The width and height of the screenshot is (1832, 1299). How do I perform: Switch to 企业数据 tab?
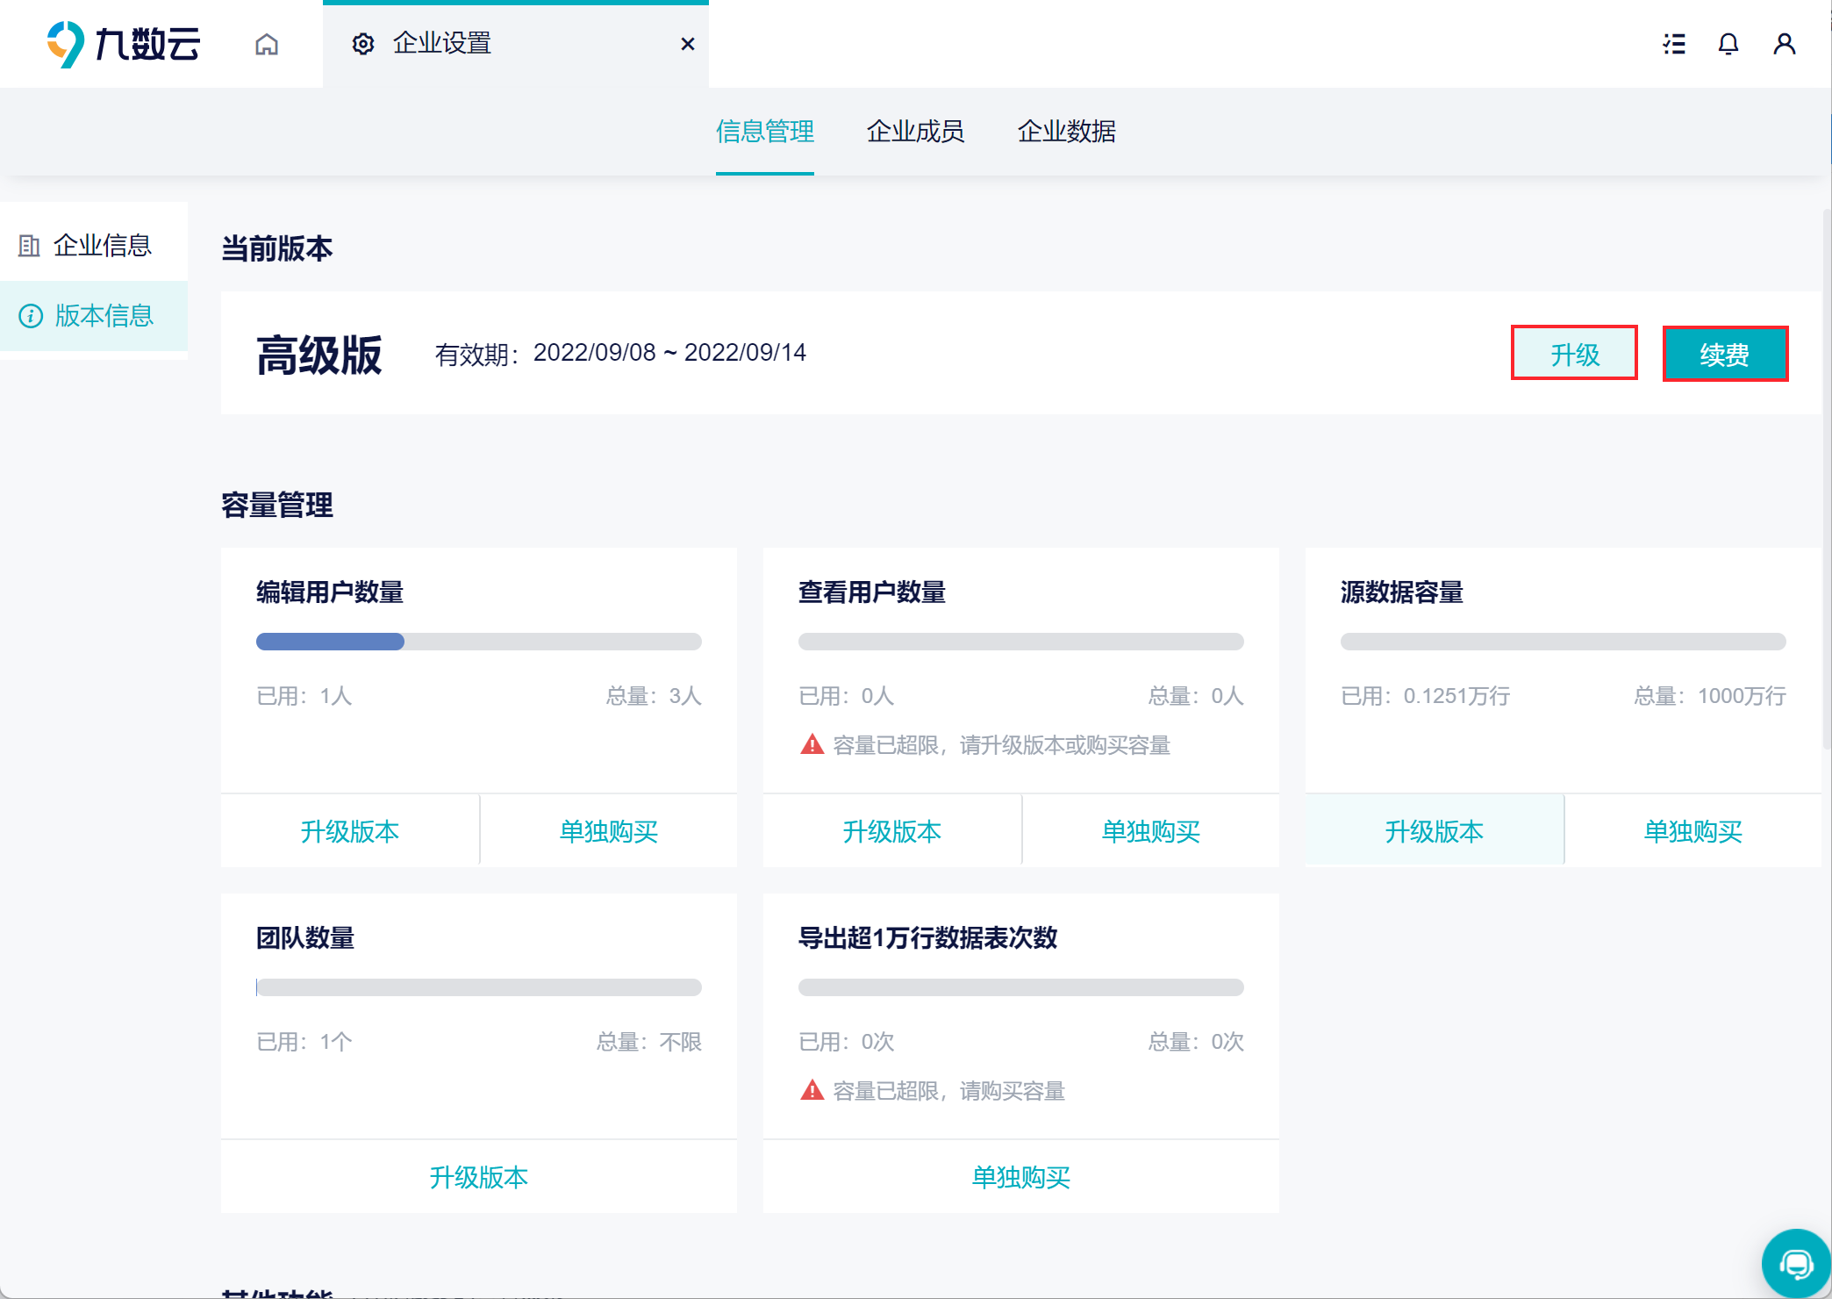(x=1066, y=132)
